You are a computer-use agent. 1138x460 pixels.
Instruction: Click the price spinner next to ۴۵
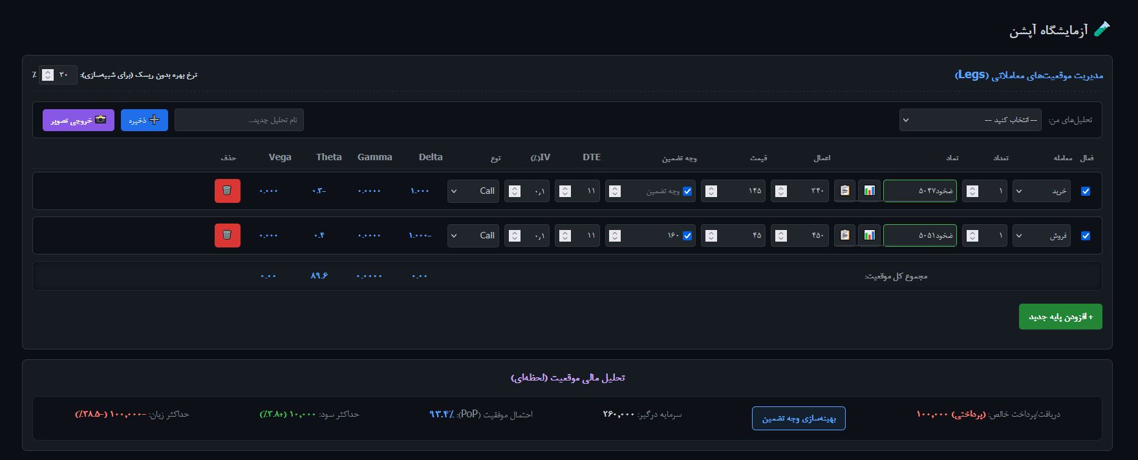[711, 236]
